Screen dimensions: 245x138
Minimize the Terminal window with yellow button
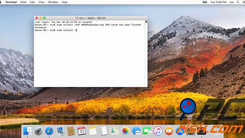coord(41,18)
